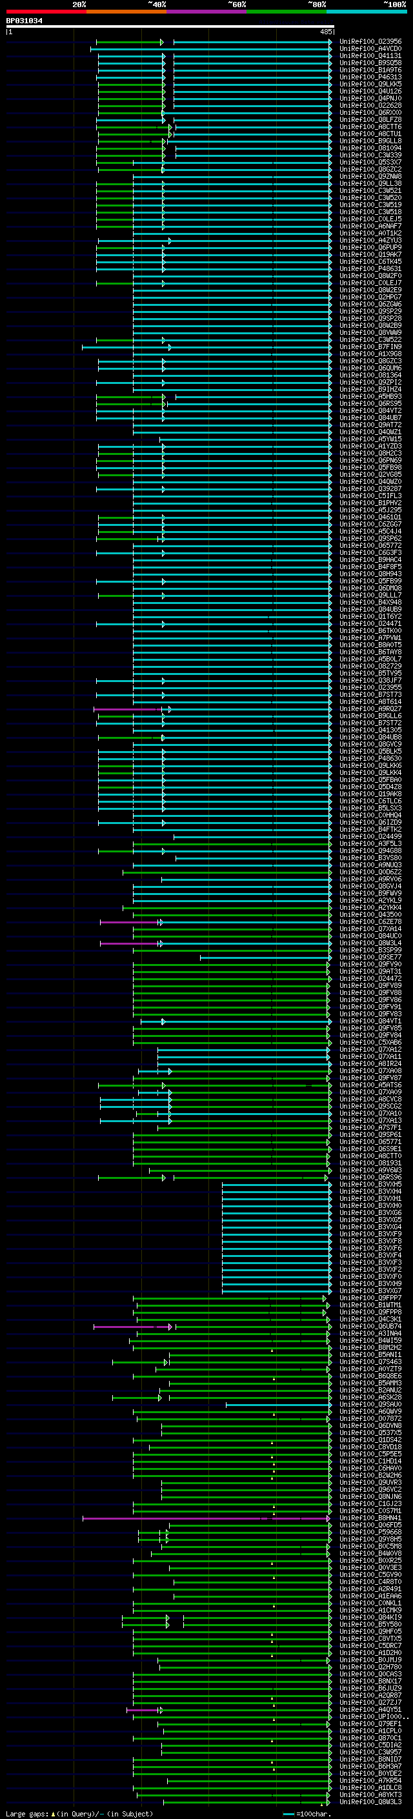Select label UniRef100_Q9FPP7
The width and height of the screenshot is (413, 1819).
[370, 1298]
